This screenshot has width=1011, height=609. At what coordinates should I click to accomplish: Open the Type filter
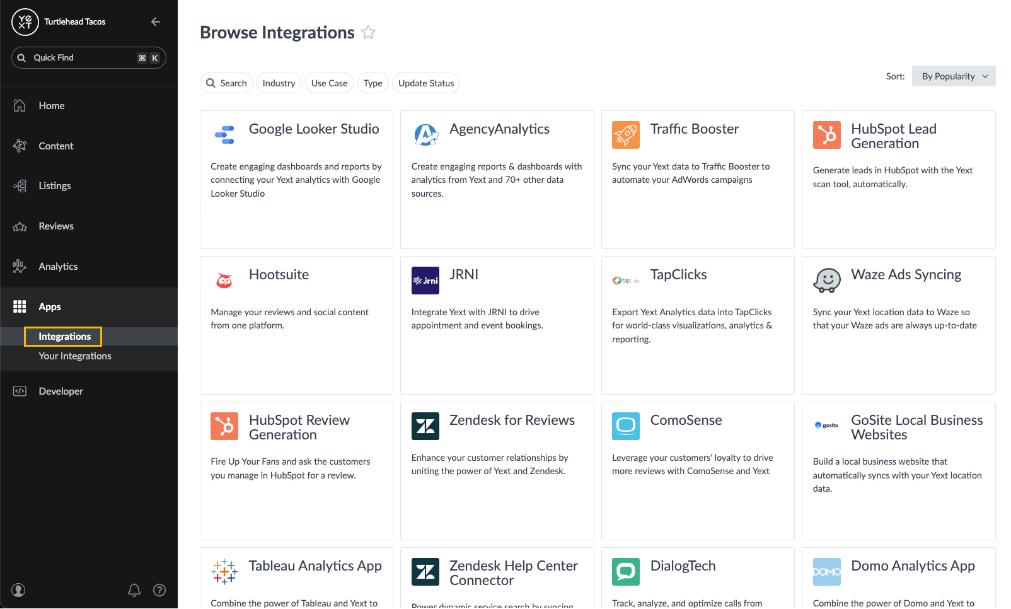[x=373, y=83]
